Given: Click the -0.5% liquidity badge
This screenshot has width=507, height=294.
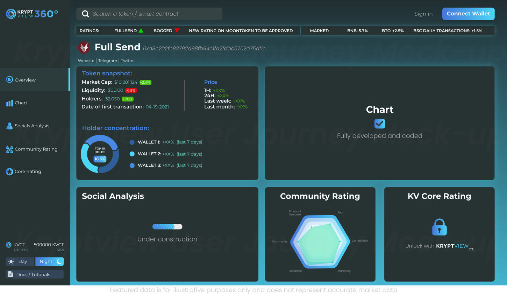Looking at the screenshot, I should pyautogui.click(x=131, y=90).
